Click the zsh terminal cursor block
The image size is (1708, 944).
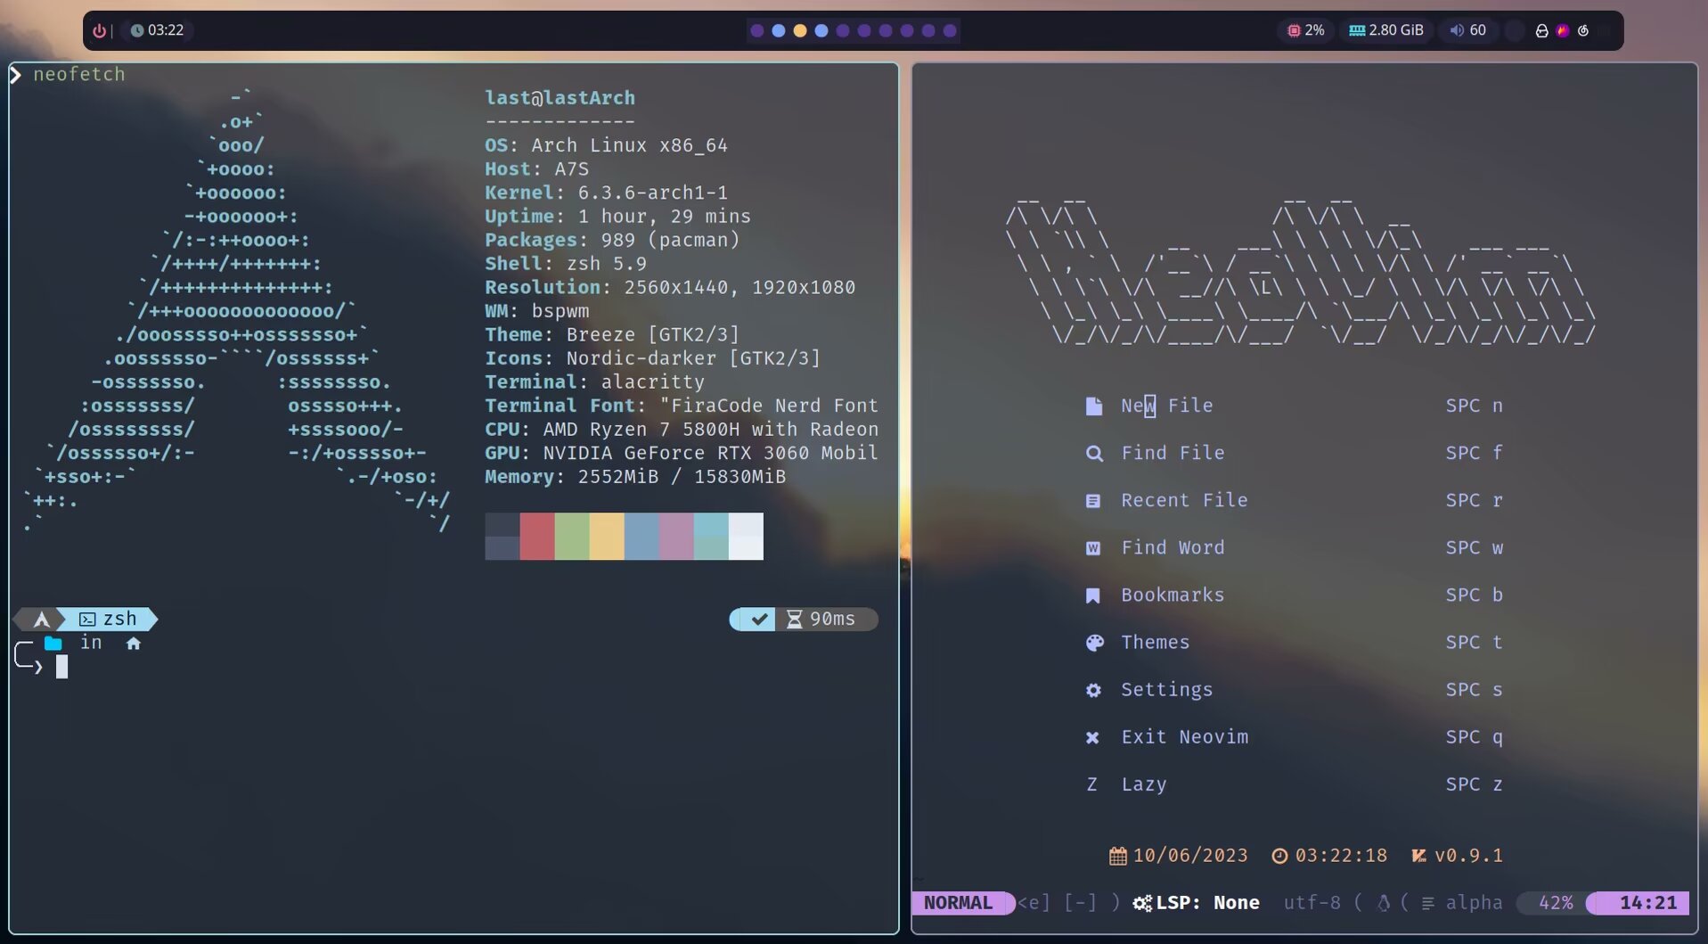click(61, 667)
